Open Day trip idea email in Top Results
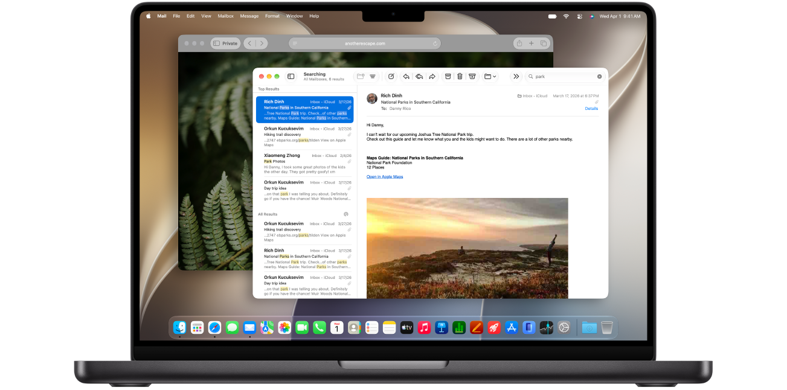 (x=304, y=190)
